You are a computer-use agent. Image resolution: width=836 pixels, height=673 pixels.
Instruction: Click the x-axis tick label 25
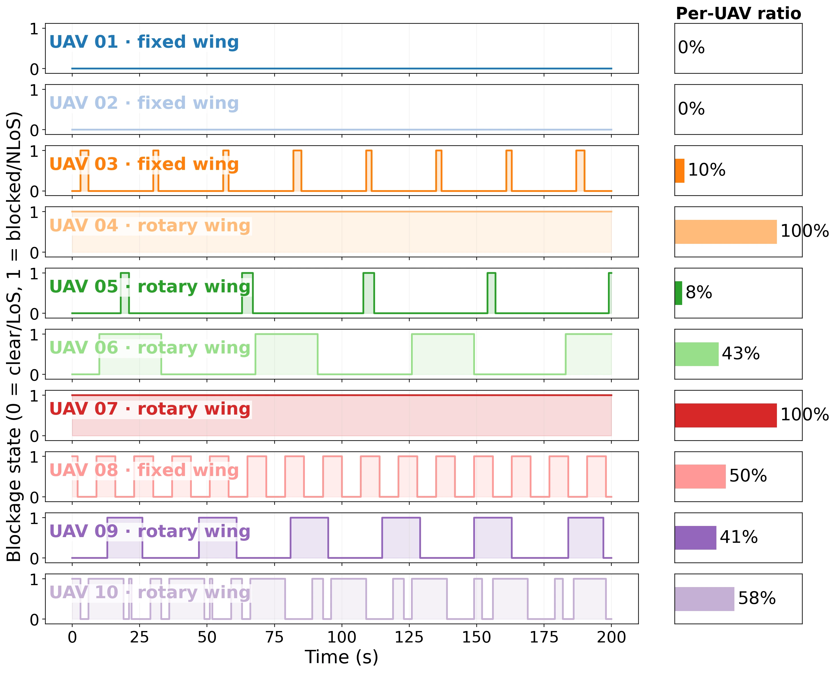click(x=140, y=638)
